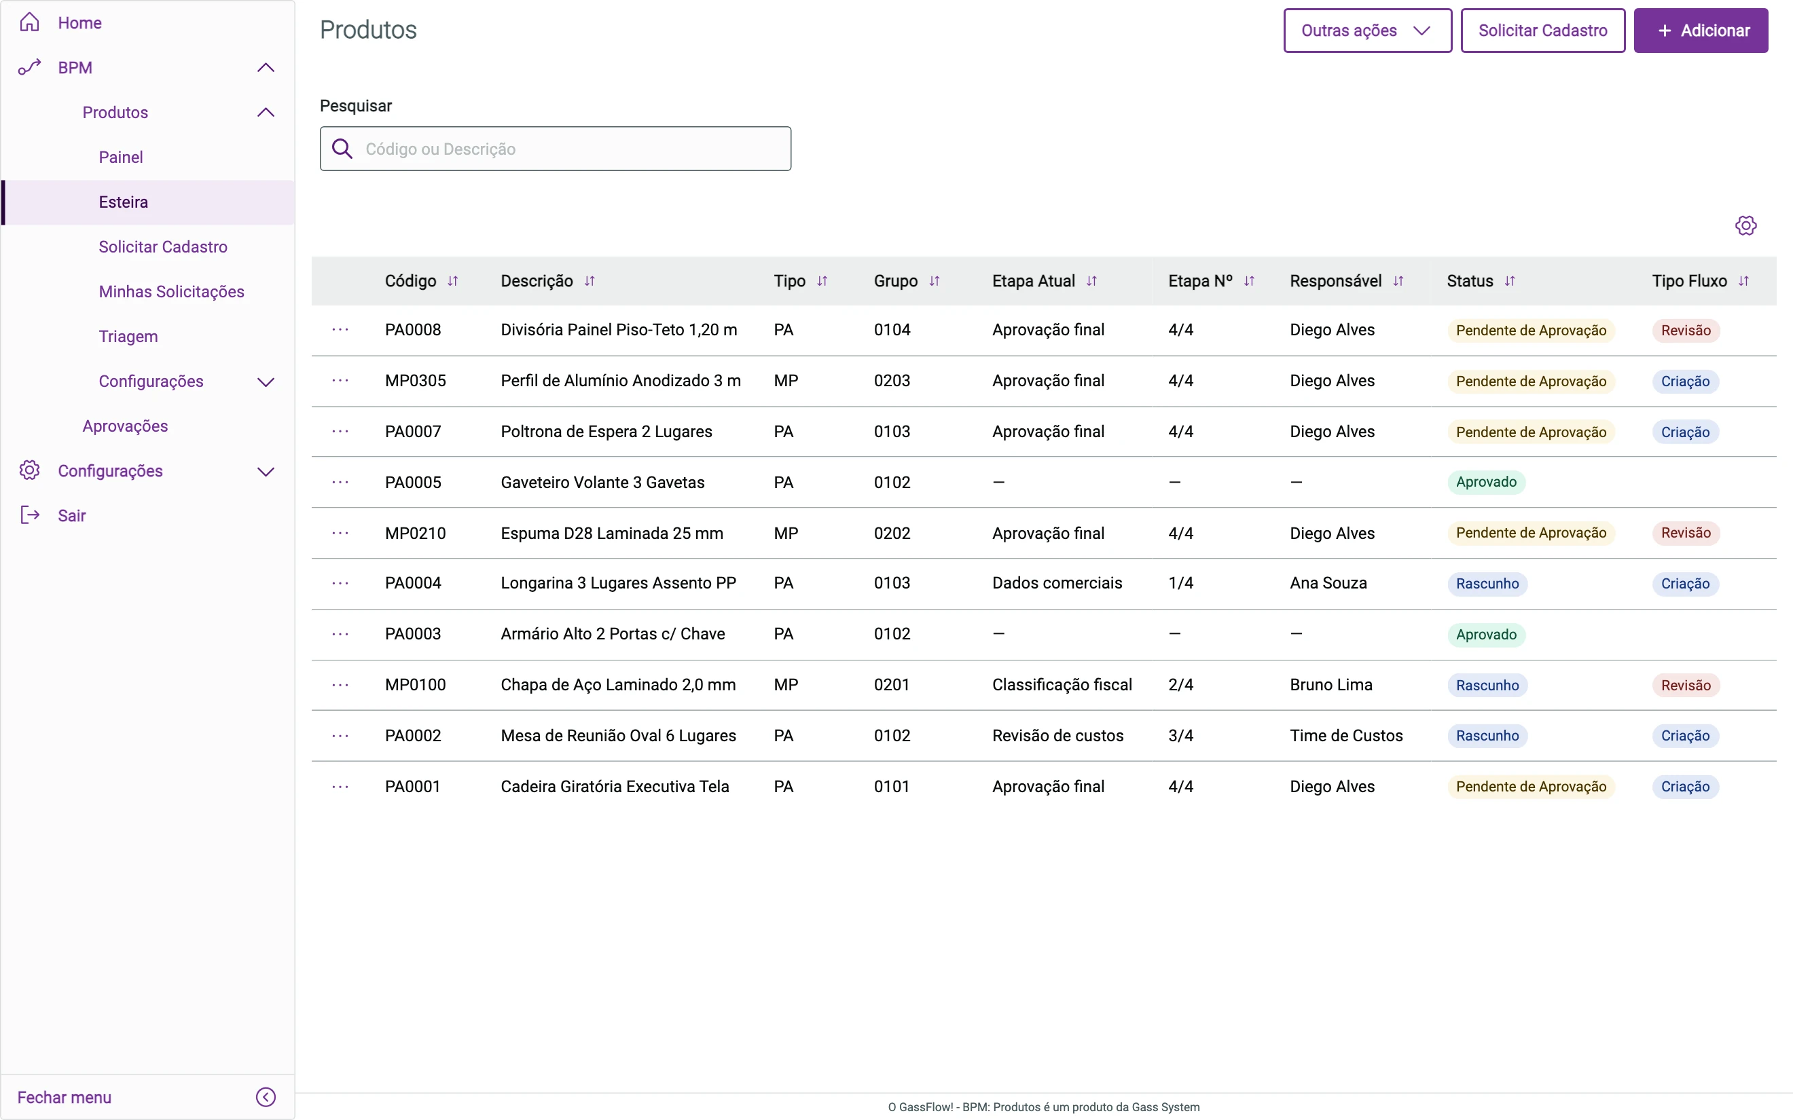Open table column settings gear icon
Image resolution: width=1793 pixels, height=1120 pixels.
click(x=1745, y=225)
